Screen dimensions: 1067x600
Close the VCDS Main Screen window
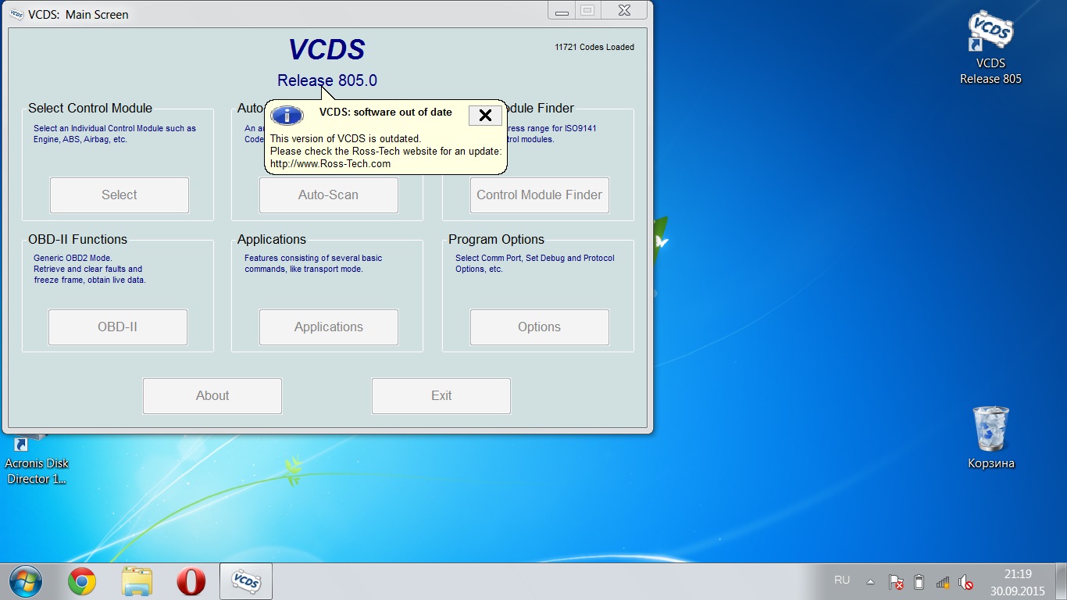624,11
